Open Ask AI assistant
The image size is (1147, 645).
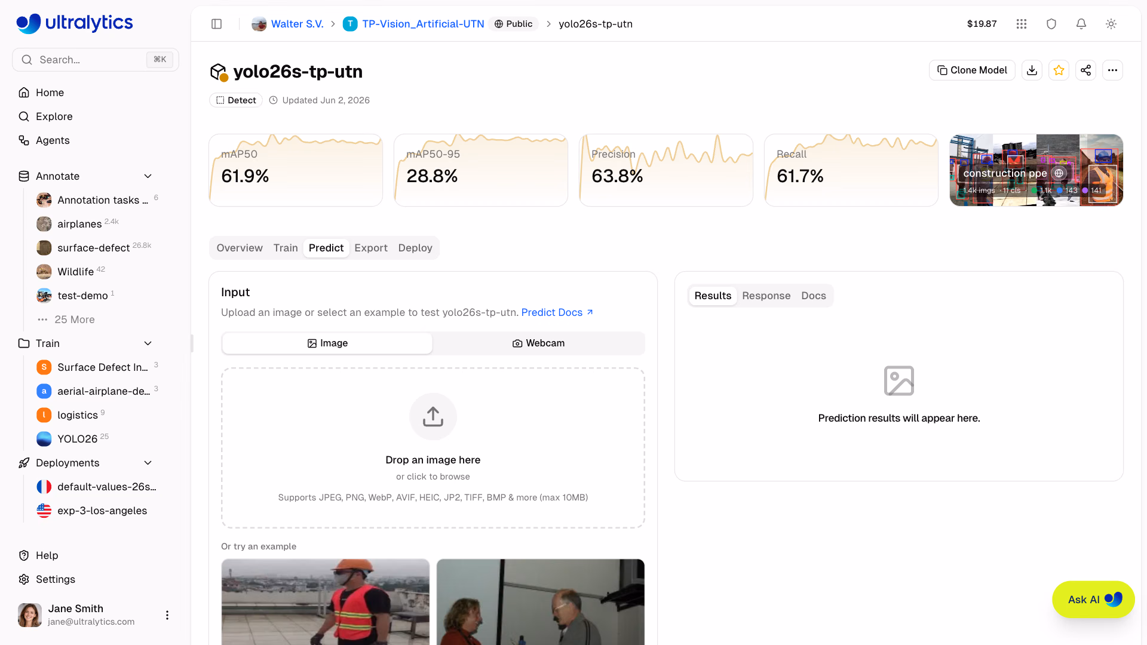coord(1093,600)
